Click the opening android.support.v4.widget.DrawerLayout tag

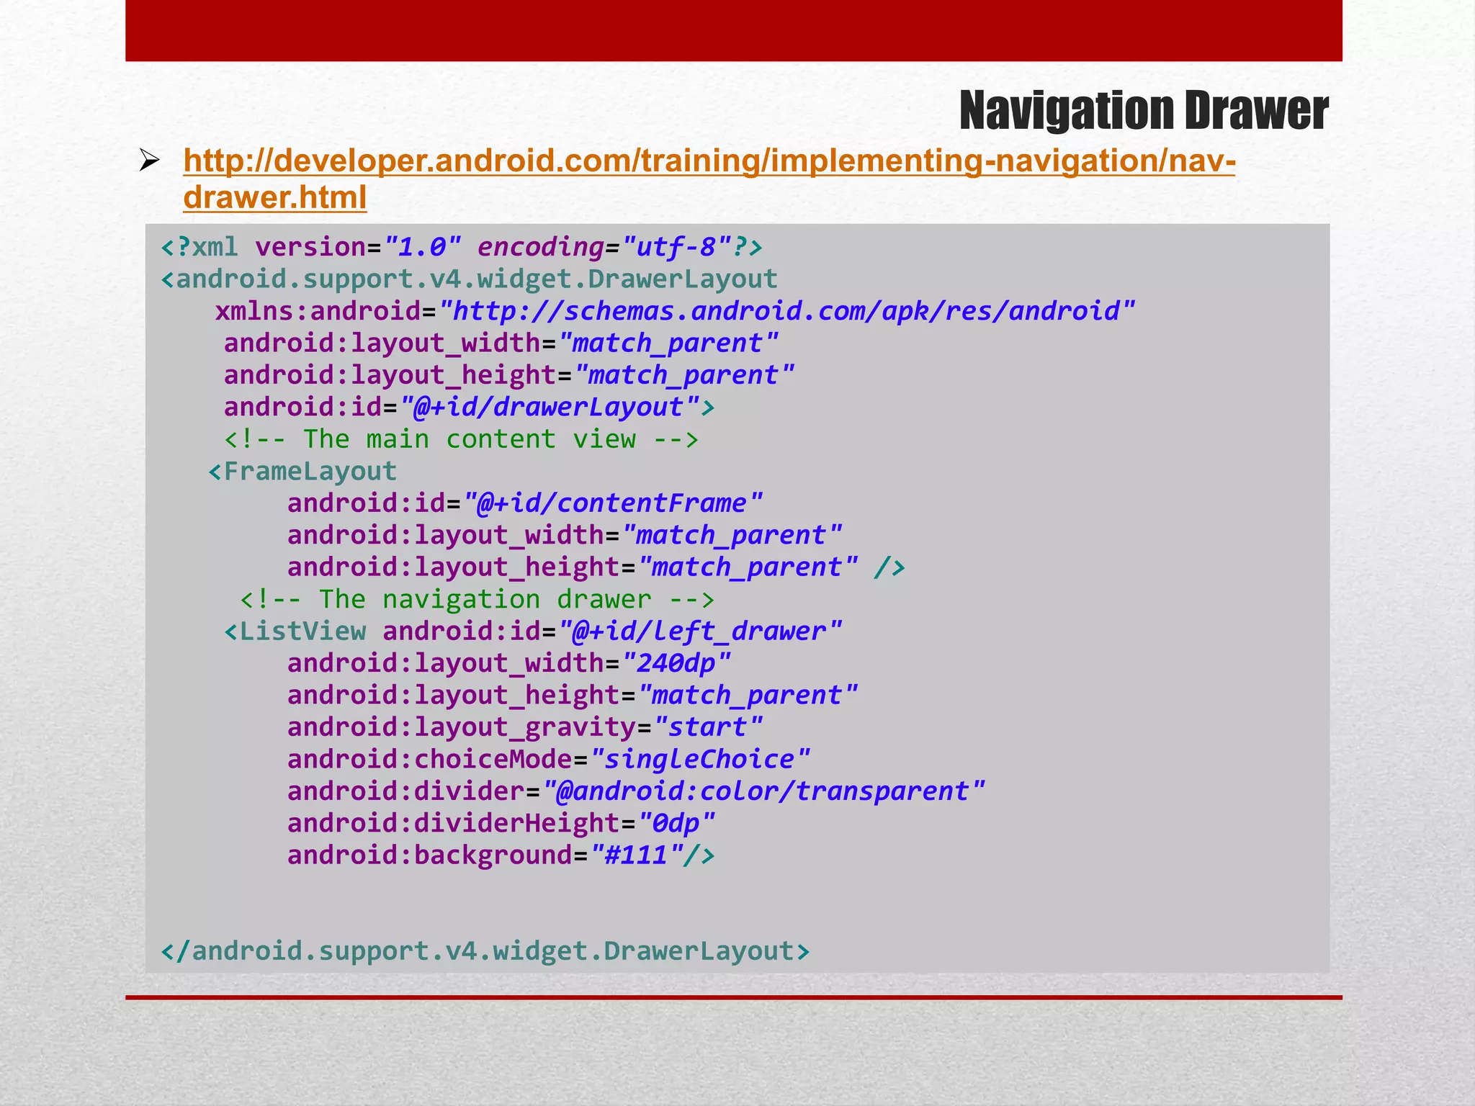pos(470,279)
